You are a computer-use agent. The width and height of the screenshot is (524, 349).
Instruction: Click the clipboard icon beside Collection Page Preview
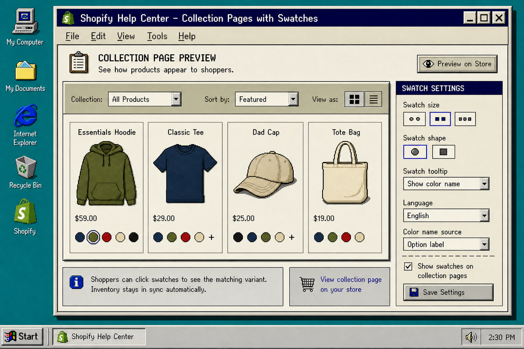(79, 63)
